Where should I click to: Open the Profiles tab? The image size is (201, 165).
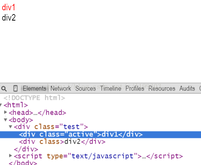135,88
